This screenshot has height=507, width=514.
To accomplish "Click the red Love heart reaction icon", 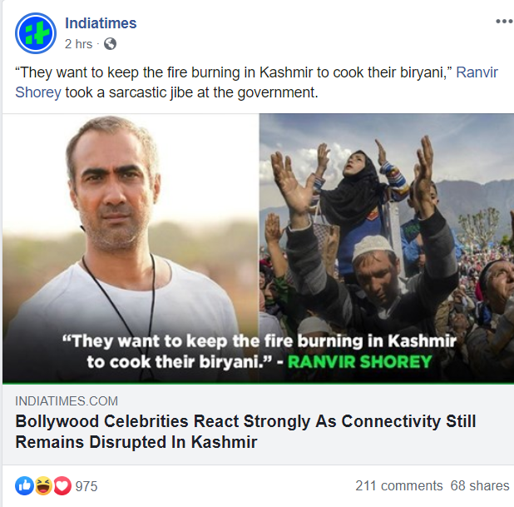I will pyautogui.click(x=62, y=485).
